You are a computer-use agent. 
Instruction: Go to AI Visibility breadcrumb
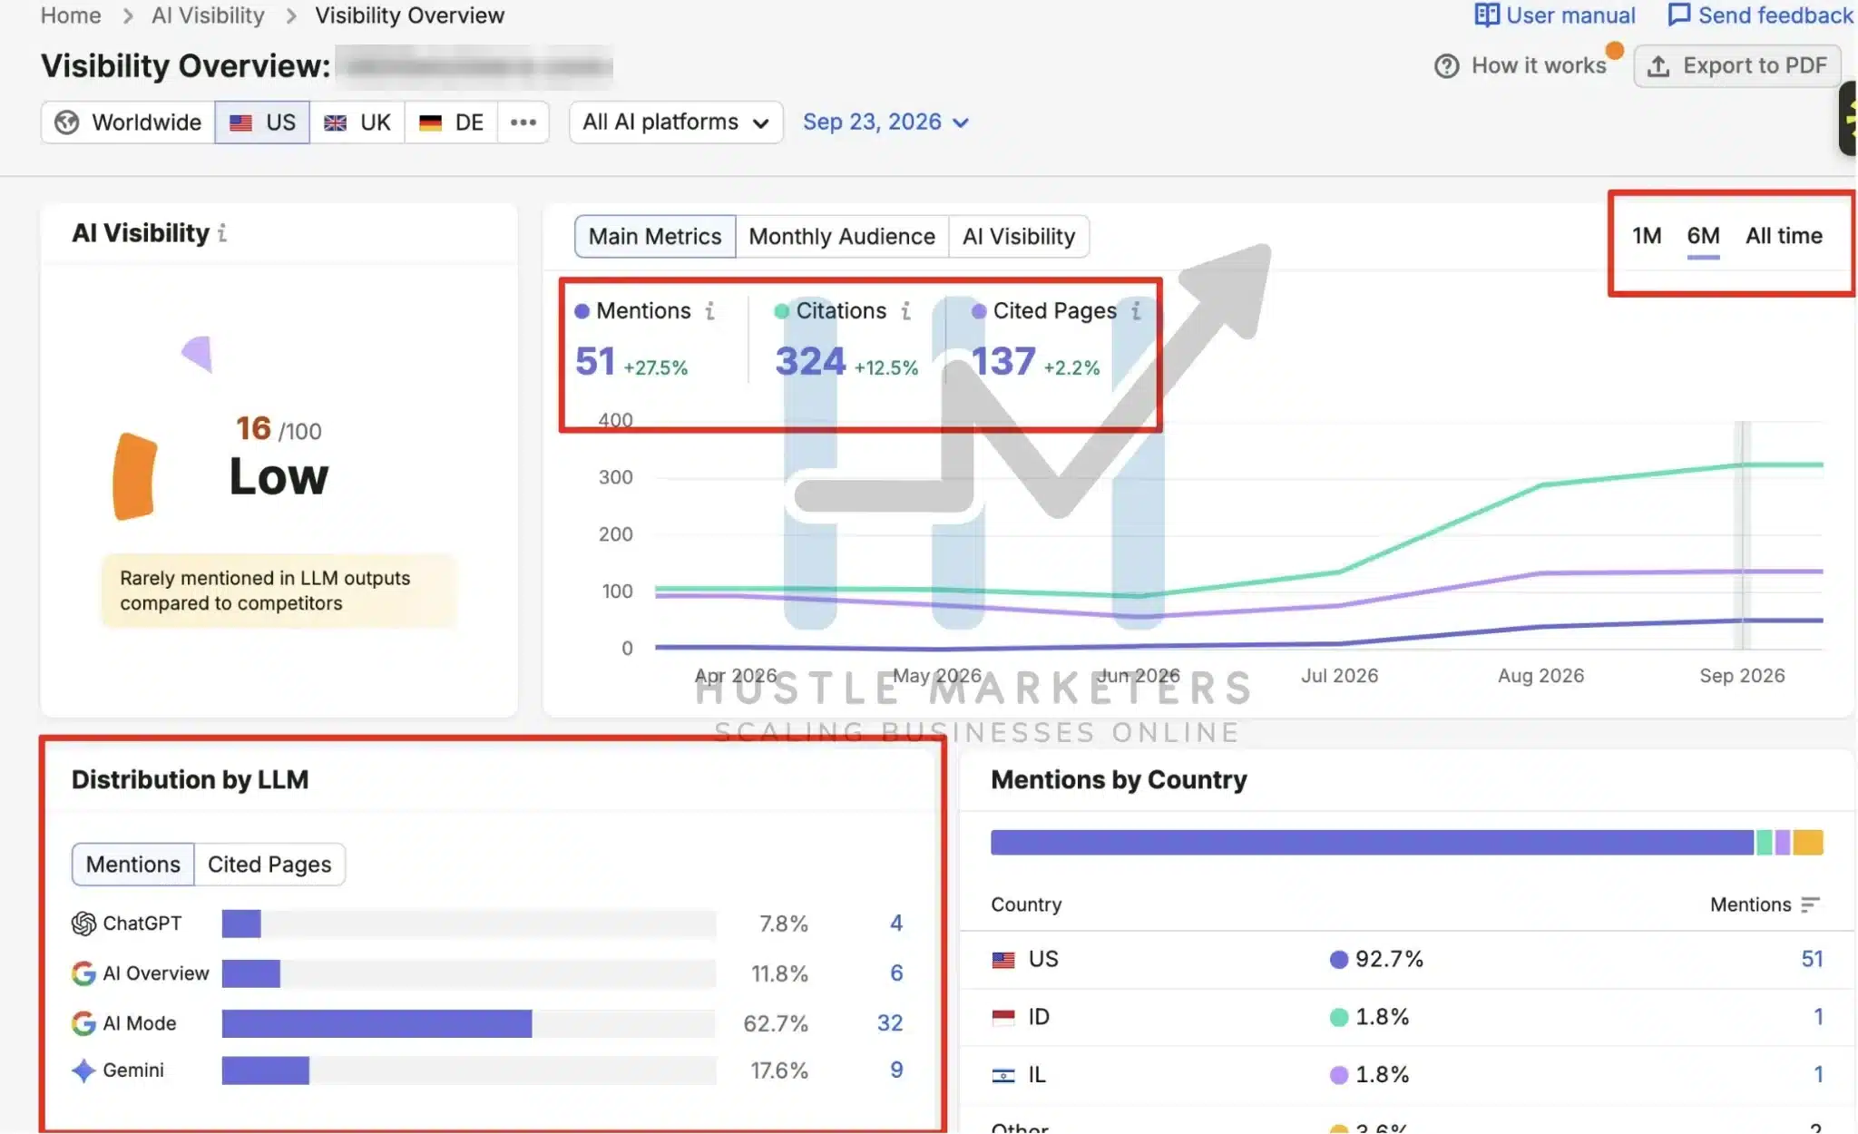tap(208, 15)
